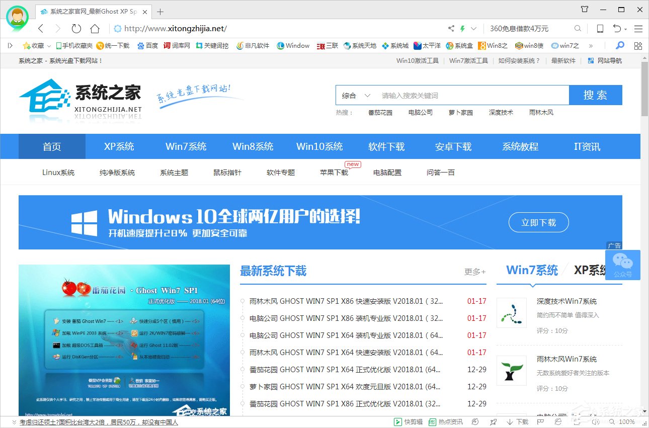The height and width of the screenshot is (428, 649).
Task: Open downloads via the 下载 icon
Action: pos(518,421)
